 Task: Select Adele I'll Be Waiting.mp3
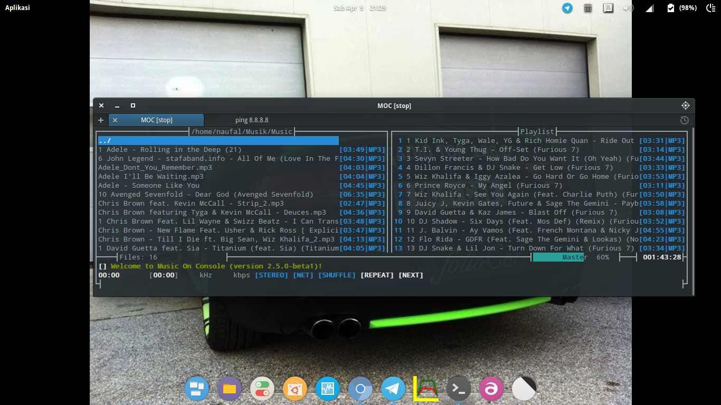(242, 177)
